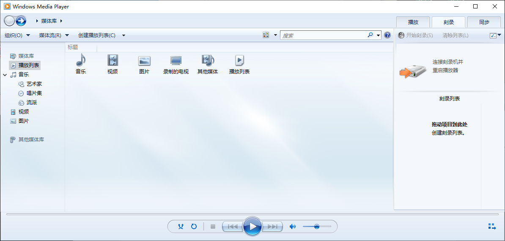This screenshot has width=505, height=241.
Task: Expand breadcrumb arrow before 媒体库
Action: [37, 21]
